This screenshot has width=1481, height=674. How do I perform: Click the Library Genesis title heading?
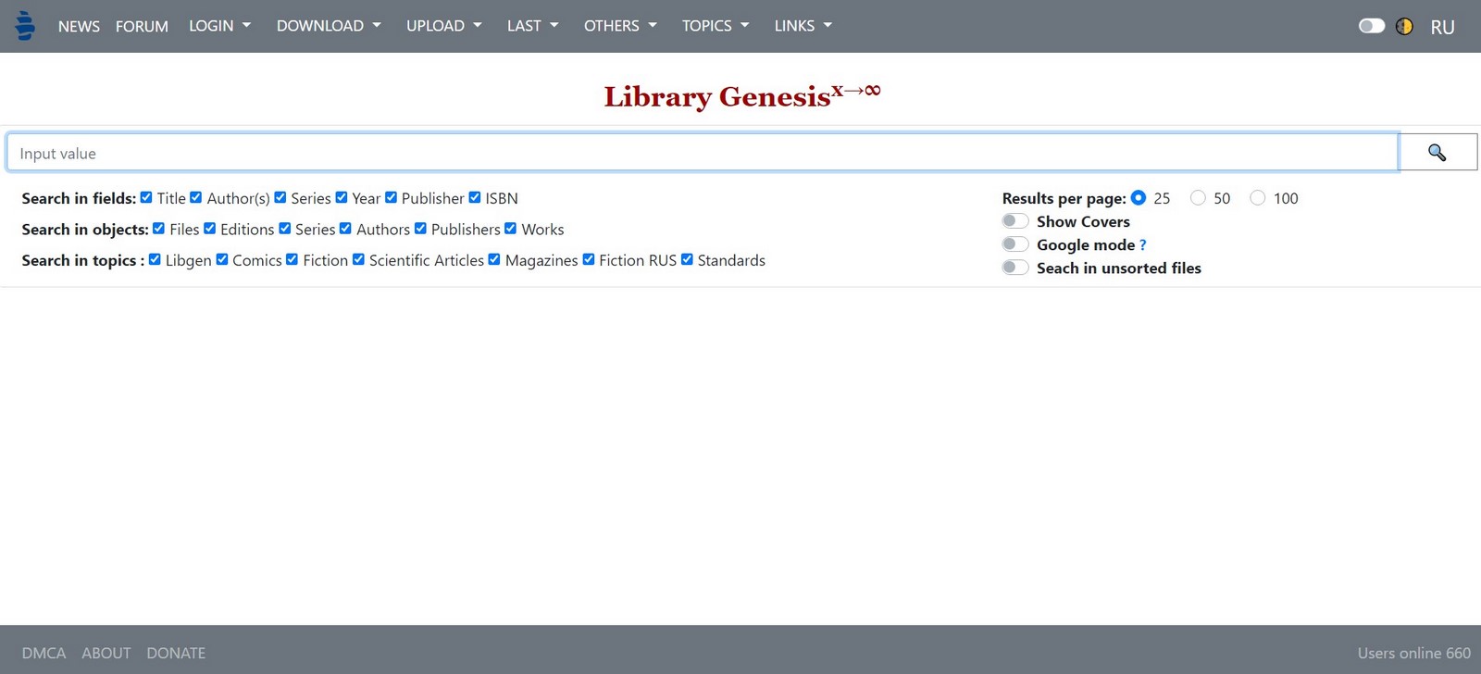click(x=742, y=95)
